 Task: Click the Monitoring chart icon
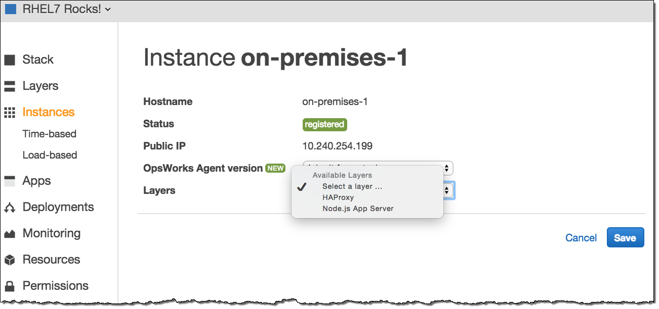pos(10,234)
